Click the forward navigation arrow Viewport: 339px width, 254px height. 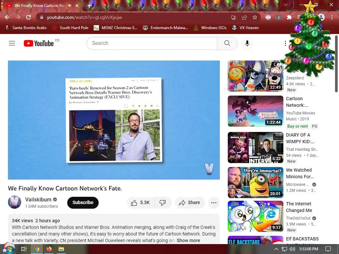(18, 17)
